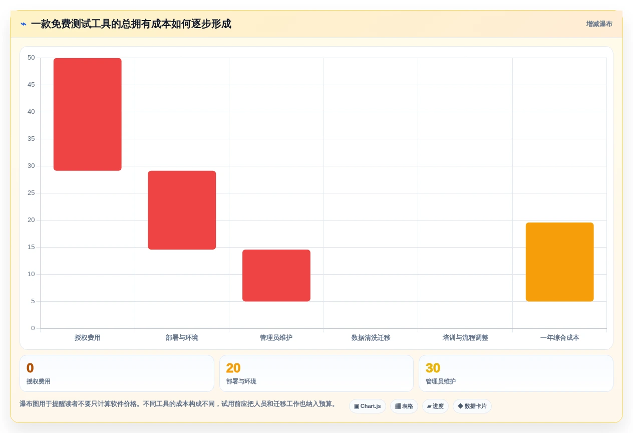Image resolution: width=633 pixels, height=433 pixels.
Task: Click the 部署与环境 x-axis label under the chart
Action: click(182, 338)
